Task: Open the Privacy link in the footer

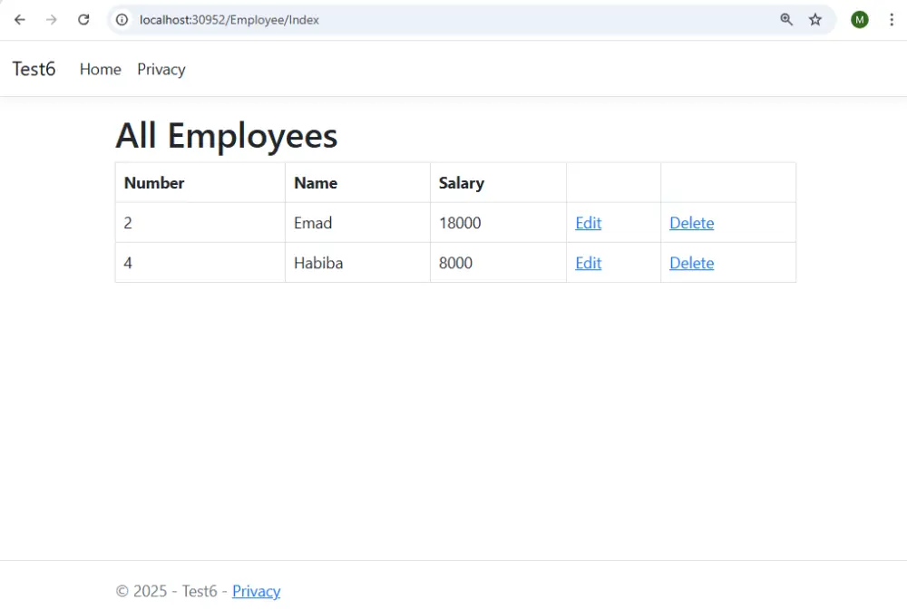Action: pos(257,591)
